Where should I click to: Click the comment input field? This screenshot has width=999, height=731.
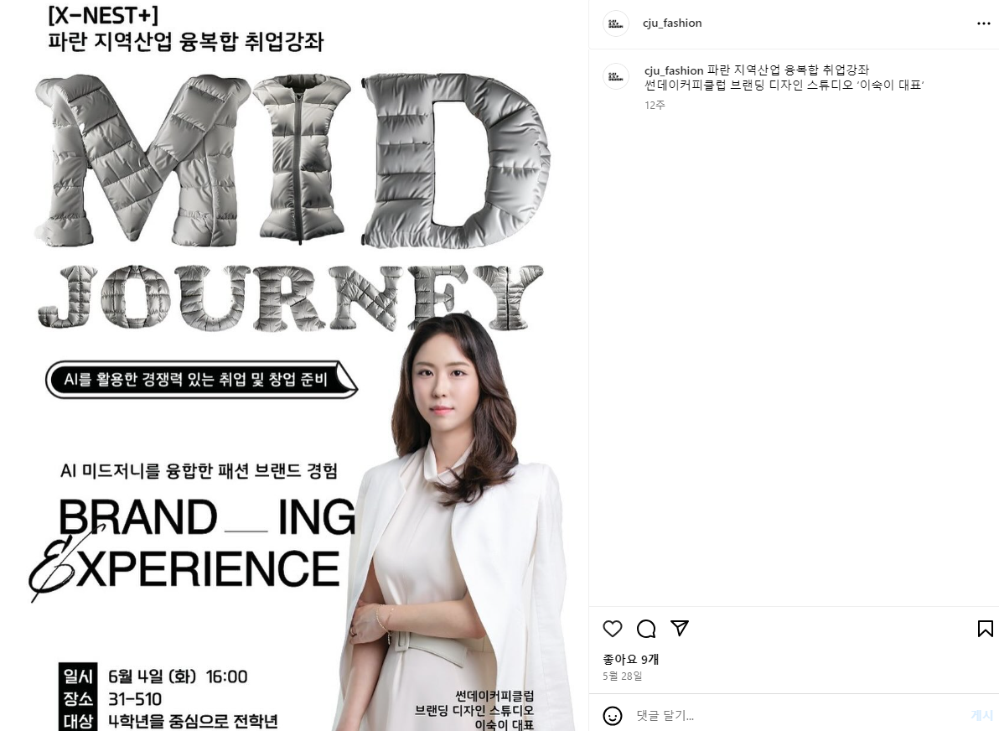(x=796, y=716)
